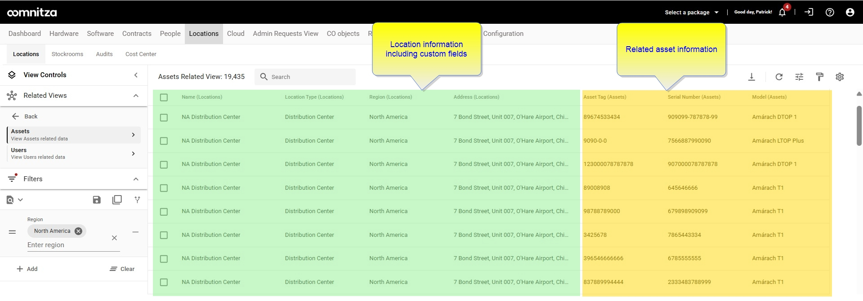Open Admin Requests View menu
This screenshot has height=301, width=863.
tap(286, 34)
